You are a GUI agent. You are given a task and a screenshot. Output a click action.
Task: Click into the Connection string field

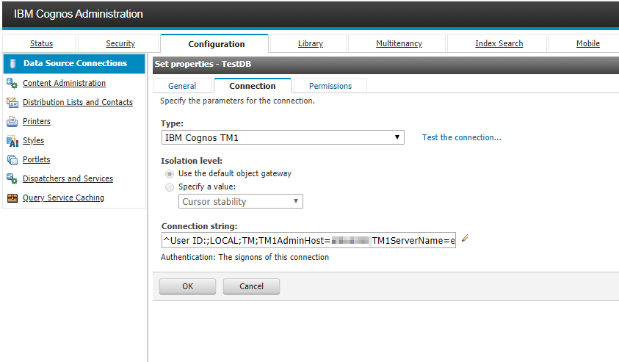click(308, 240)
